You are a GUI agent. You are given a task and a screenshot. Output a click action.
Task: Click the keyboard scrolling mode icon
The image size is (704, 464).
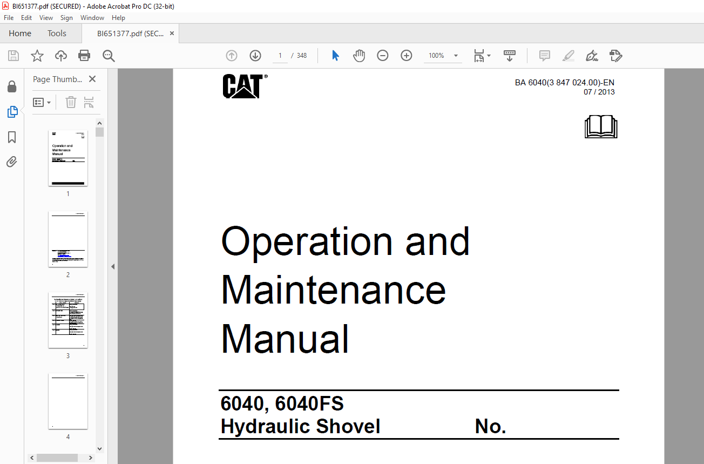coord(510,56)
